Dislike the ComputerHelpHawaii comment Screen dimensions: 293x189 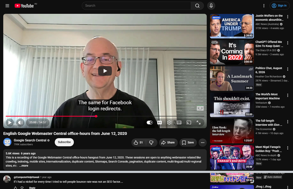[x=22, y=188]
